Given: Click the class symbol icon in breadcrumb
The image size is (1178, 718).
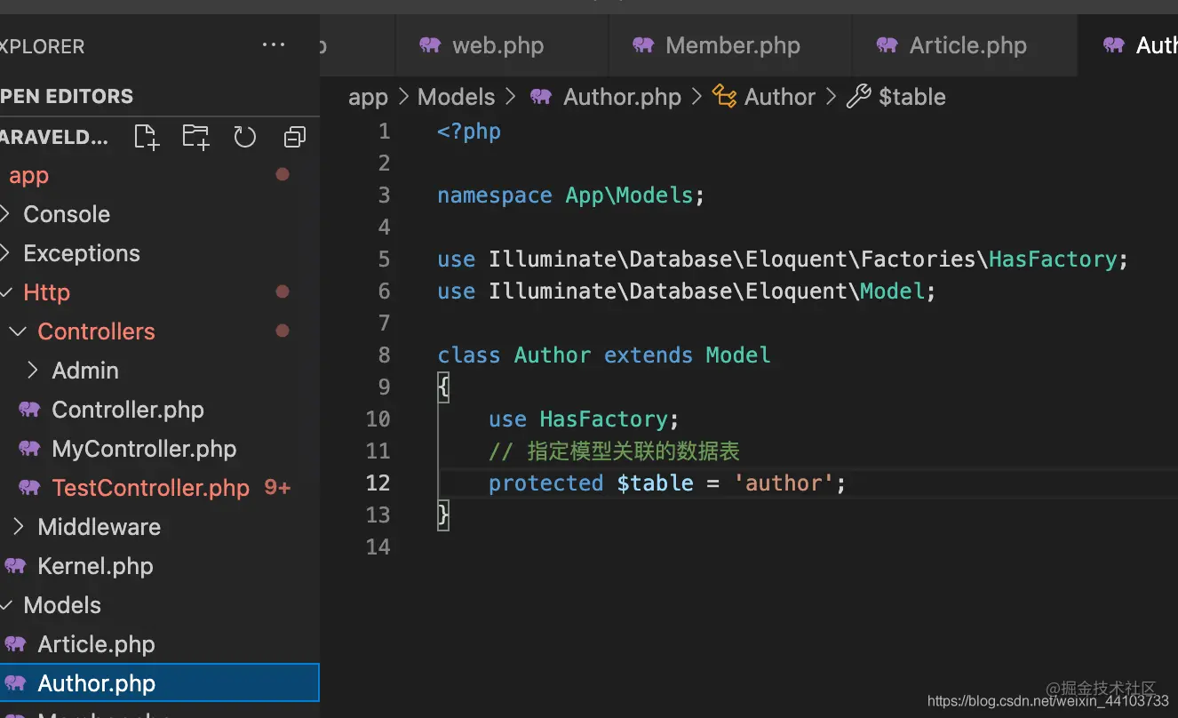Looking at the screenshot, I should tap(724, 97).
